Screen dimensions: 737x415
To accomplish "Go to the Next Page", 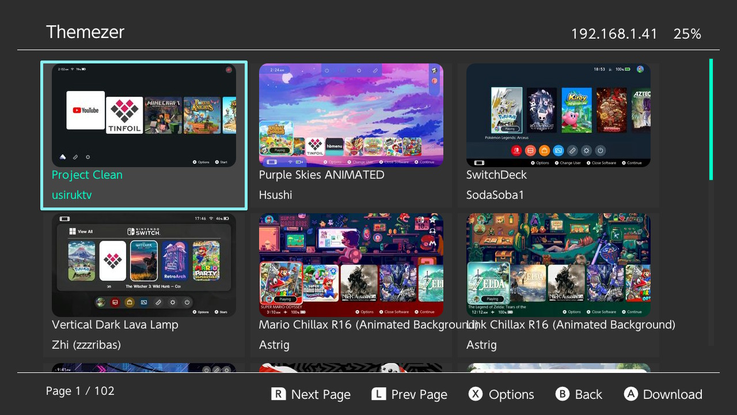I will pos(311,394).
